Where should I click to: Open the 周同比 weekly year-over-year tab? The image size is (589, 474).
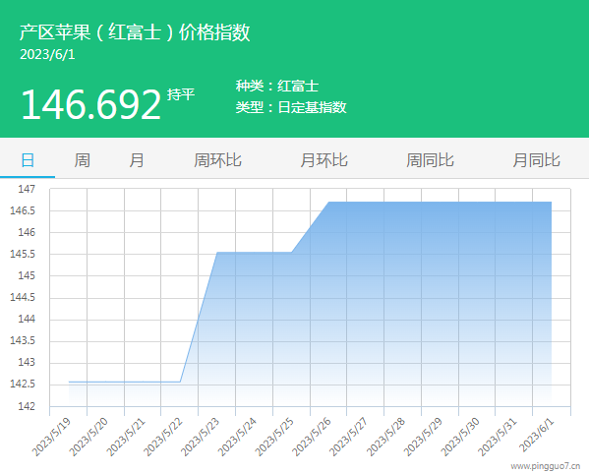click(430, 160)
